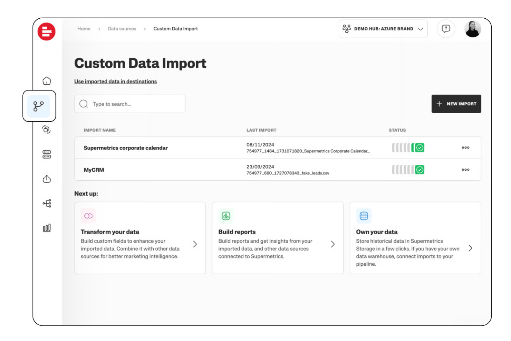This screenshot has height=341, width=511.
Task: Click Custom Data Import breadcrumb
Action: (x=176, y=29)
